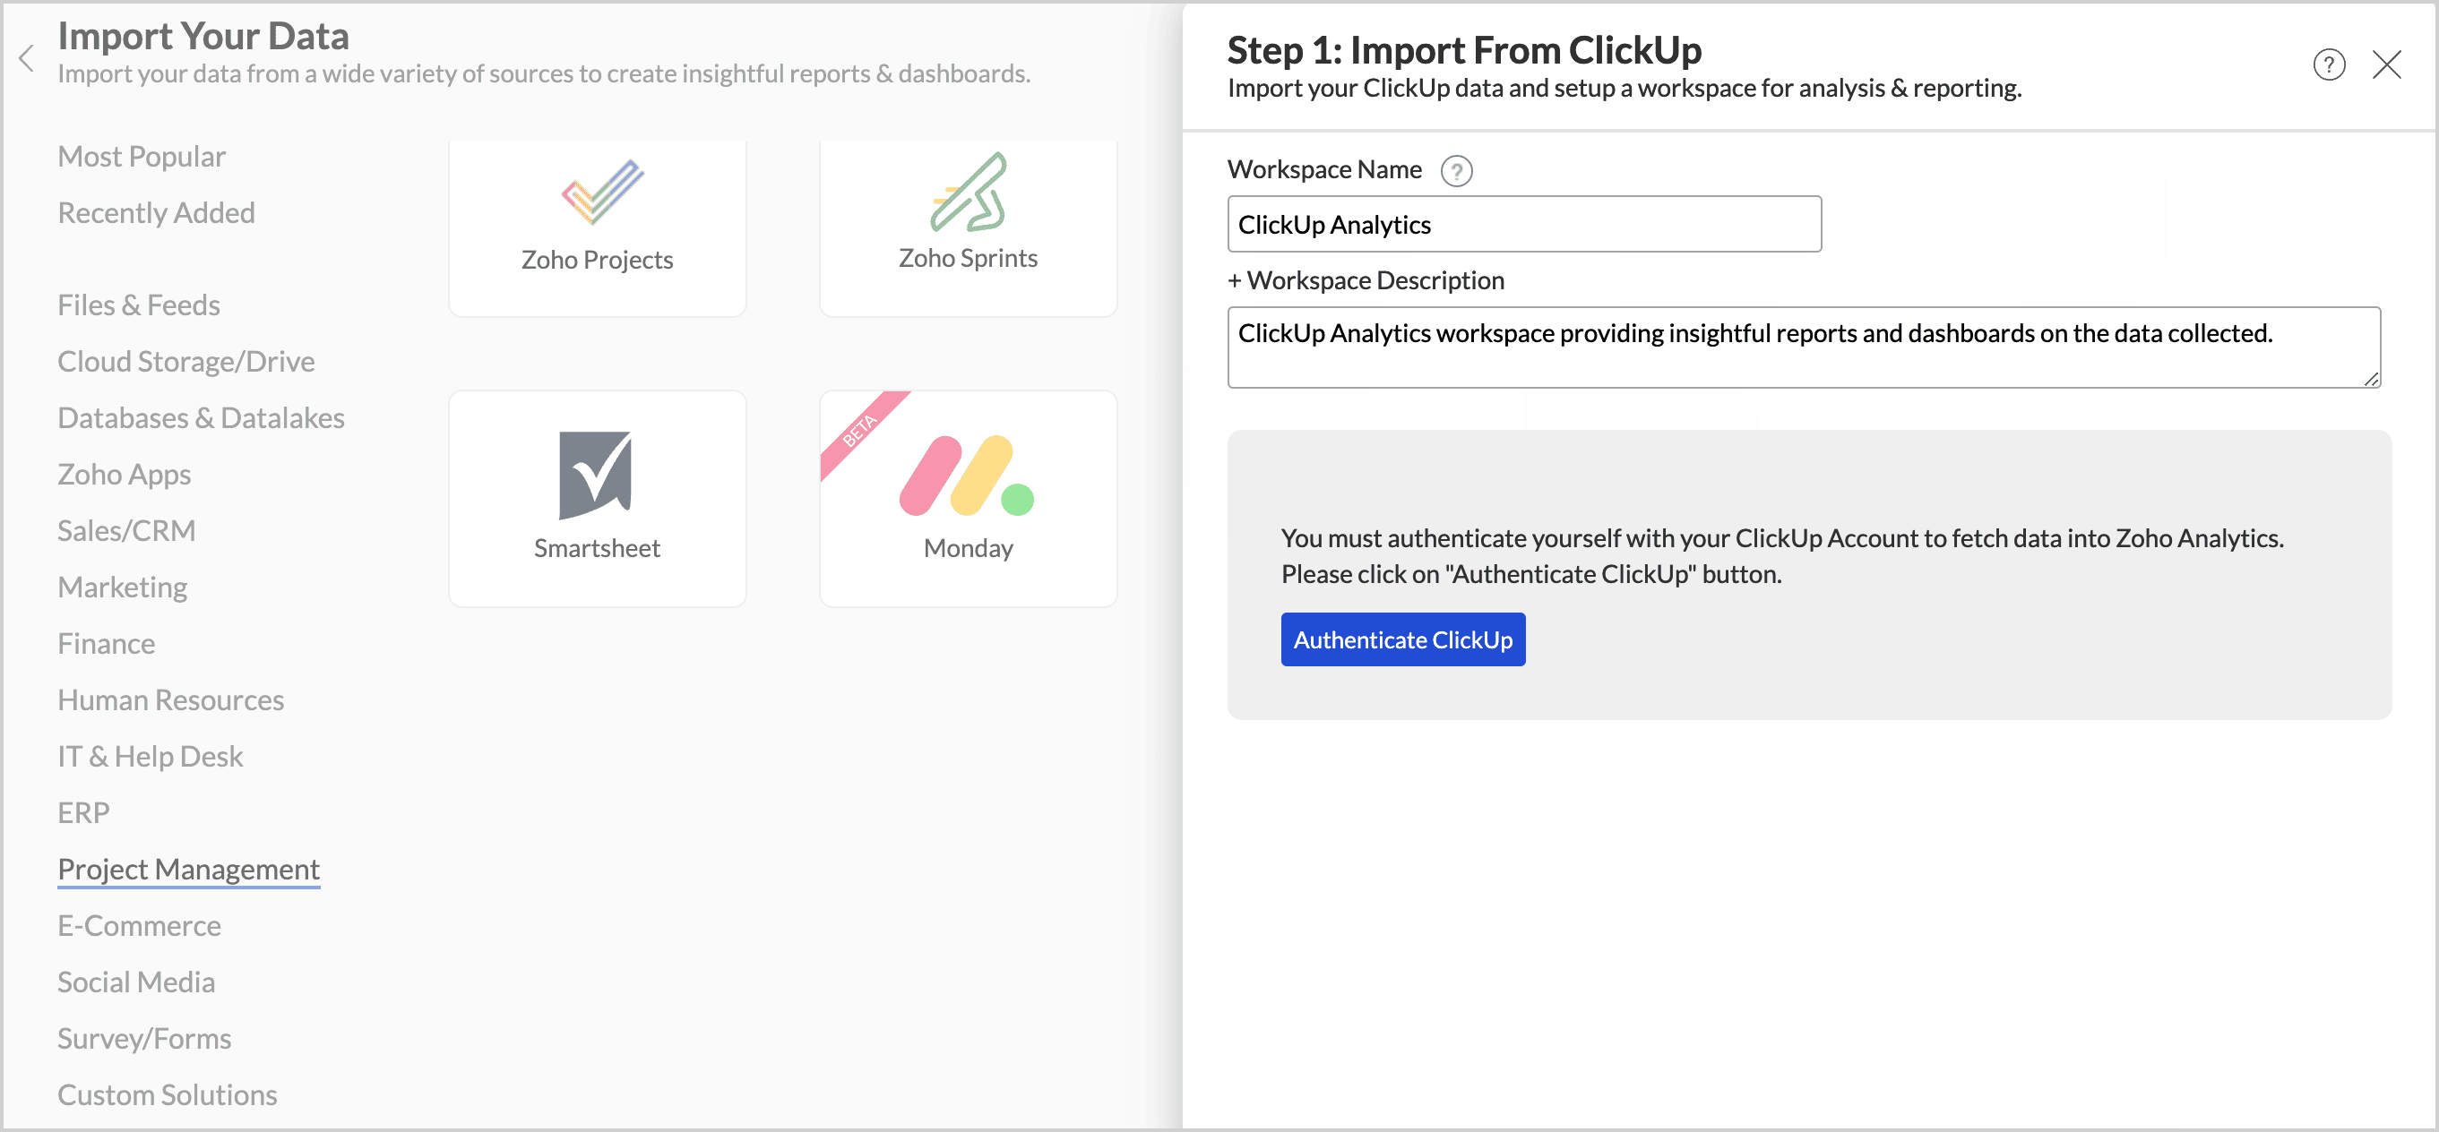Viewport: 2439px width, 1132px height.
Task: Click the Workspace Name help question mark
Action: point(1455,171)
